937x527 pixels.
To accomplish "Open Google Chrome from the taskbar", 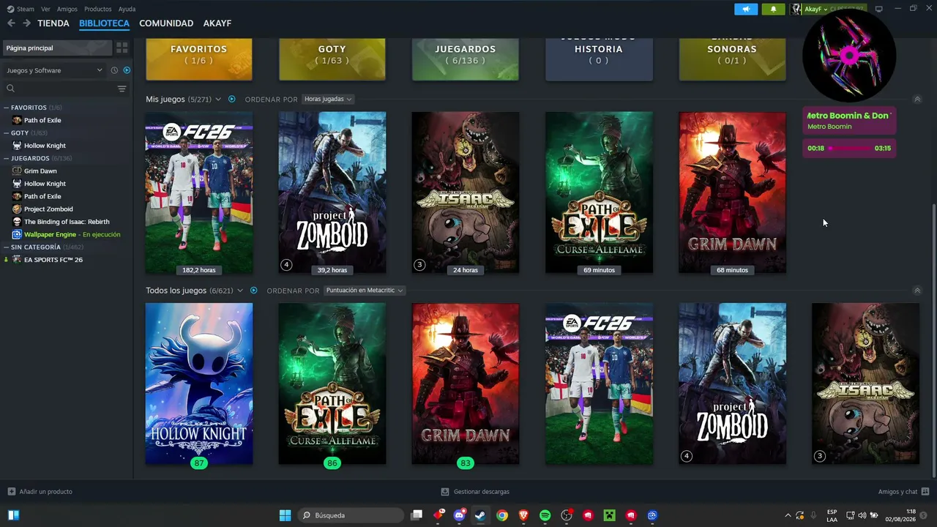I will 501,515.
